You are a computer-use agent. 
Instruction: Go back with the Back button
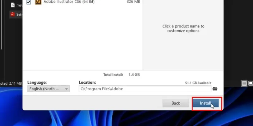pyautogui.click(x=176, y=103)
